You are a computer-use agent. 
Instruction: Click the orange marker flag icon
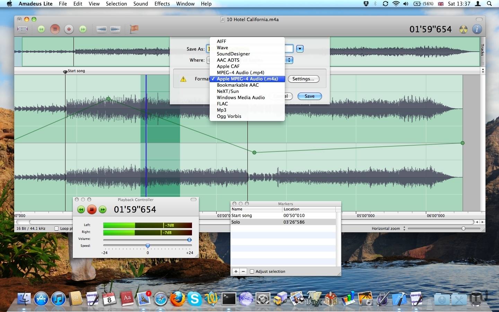tap(134, 29)
